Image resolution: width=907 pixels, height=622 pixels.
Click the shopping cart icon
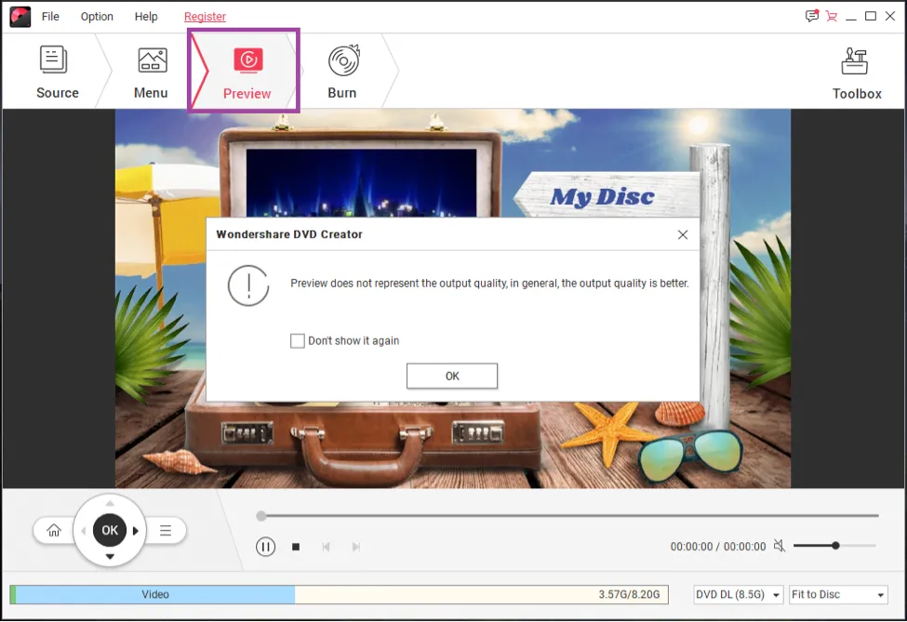point(832,16)
